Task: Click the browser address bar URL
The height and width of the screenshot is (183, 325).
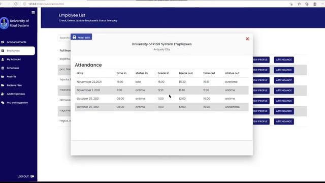Action: pos(46,4)
